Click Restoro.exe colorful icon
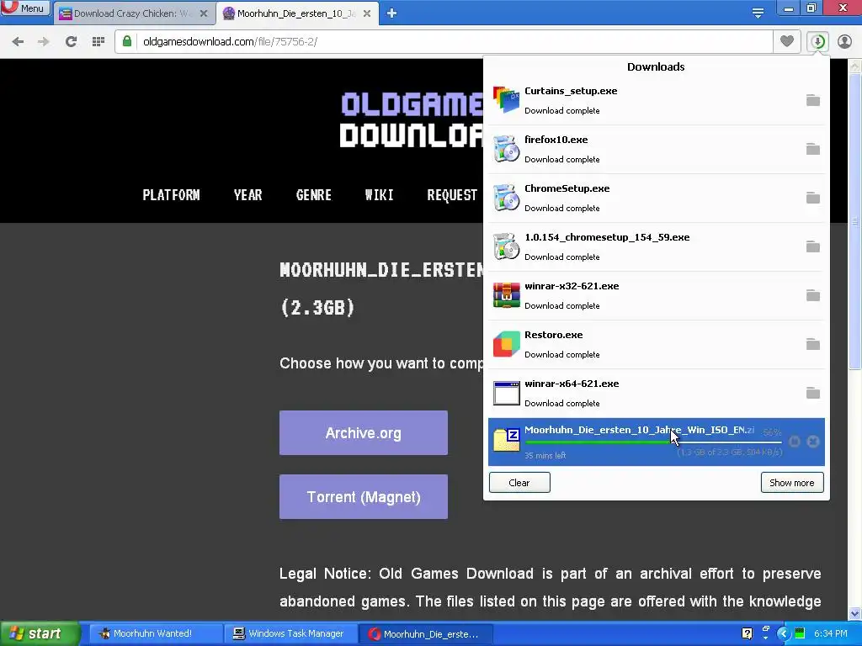Screen dimensions: 862x646 coord(506,344)
